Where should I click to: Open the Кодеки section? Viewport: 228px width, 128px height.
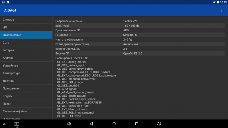point(26,96)
